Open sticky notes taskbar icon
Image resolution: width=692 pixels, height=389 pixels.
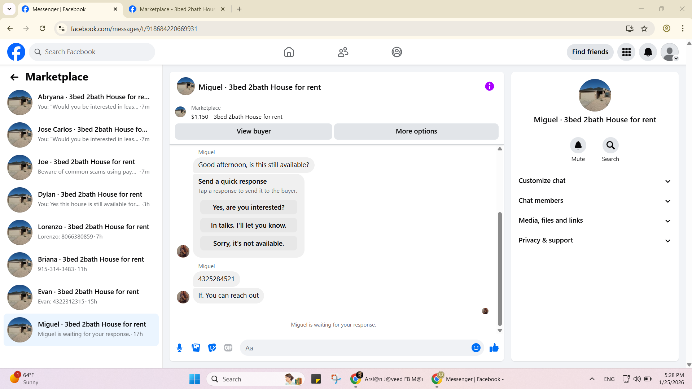pyautogui.click(x=316, y=379)
